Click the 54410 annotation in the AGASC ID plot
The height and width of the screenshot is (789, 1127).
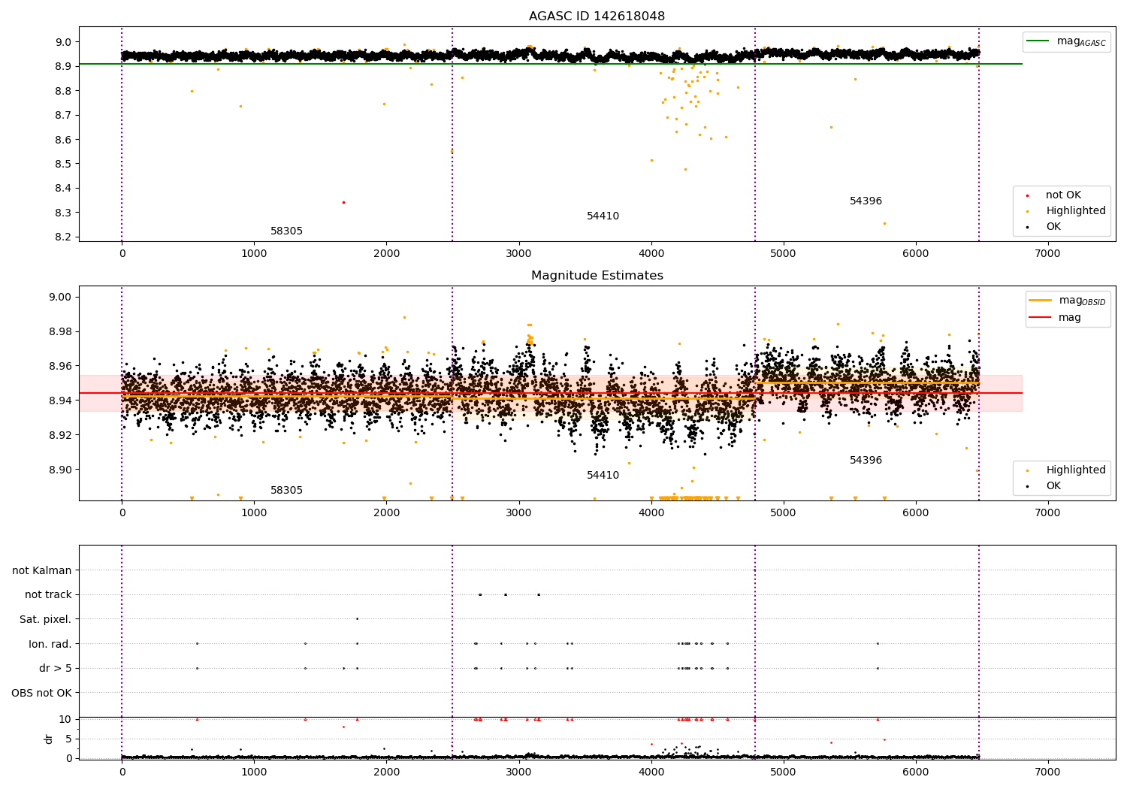tap(603, 216)
